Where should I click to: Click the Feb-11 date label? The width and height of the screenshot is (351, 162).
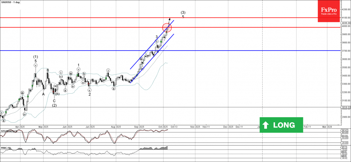pos(307,127)
